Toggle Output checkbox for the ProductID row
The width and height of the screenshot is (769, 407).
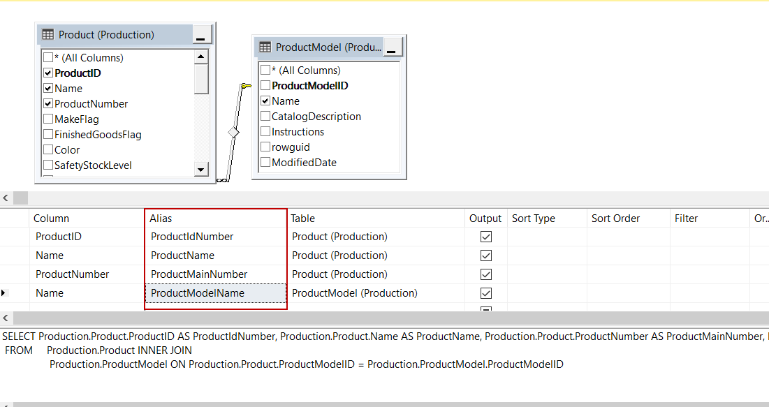pos(486,237)
